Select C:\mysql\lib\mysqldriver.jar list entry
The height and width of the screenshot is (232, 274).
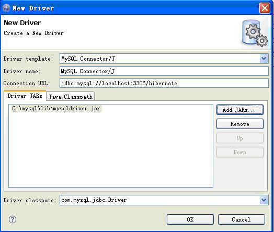click(x=56, y=108)
